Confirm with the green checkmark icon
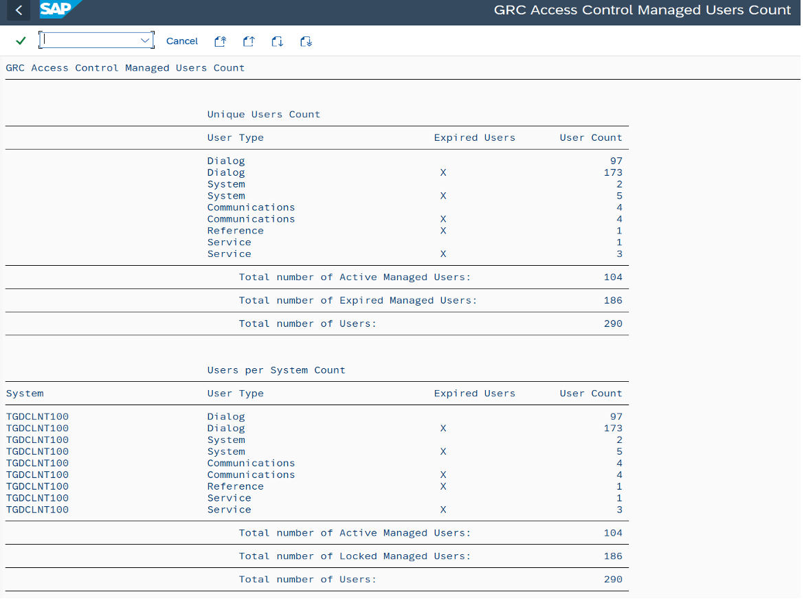 click(x=21, y=41)
